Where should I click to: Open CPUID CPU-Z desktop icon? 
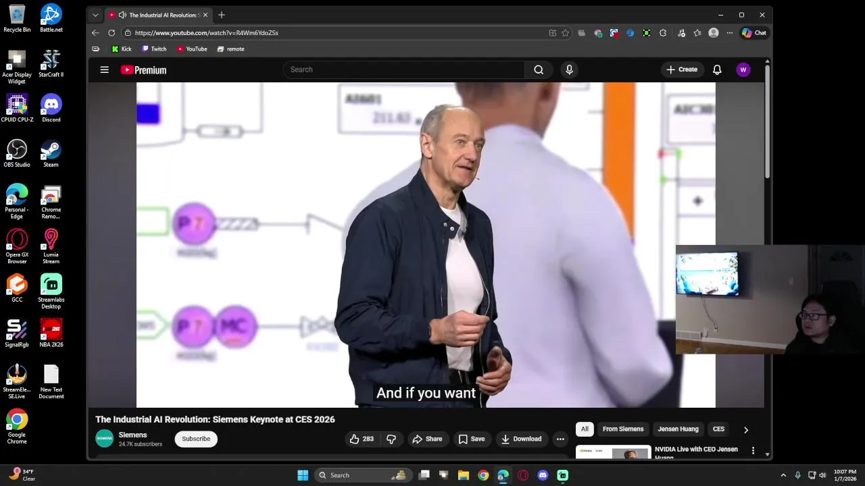point(17,108)
